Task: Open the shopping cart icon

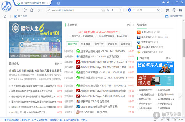Action: pos(167,10)
